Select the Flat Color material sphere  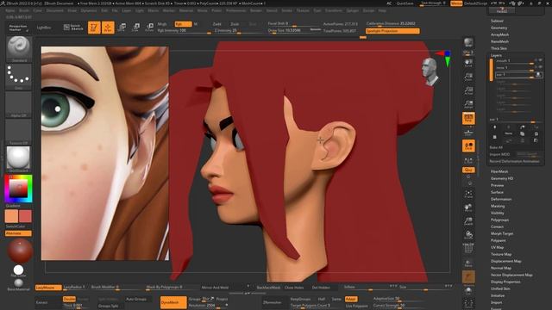18,270
